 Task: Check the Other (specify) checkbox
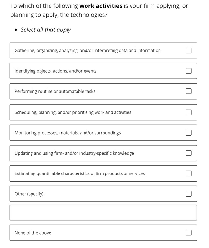coord(188,194)
